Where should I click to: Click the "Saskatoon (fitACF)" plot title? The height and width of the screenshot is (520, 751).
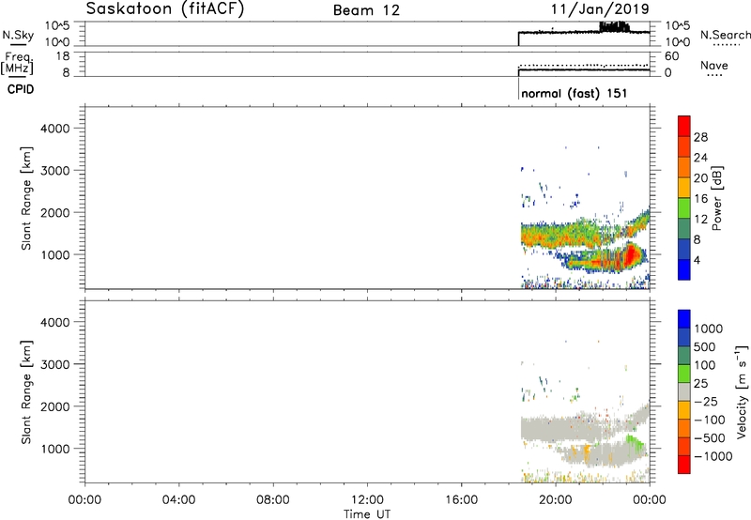coord(165,9)
